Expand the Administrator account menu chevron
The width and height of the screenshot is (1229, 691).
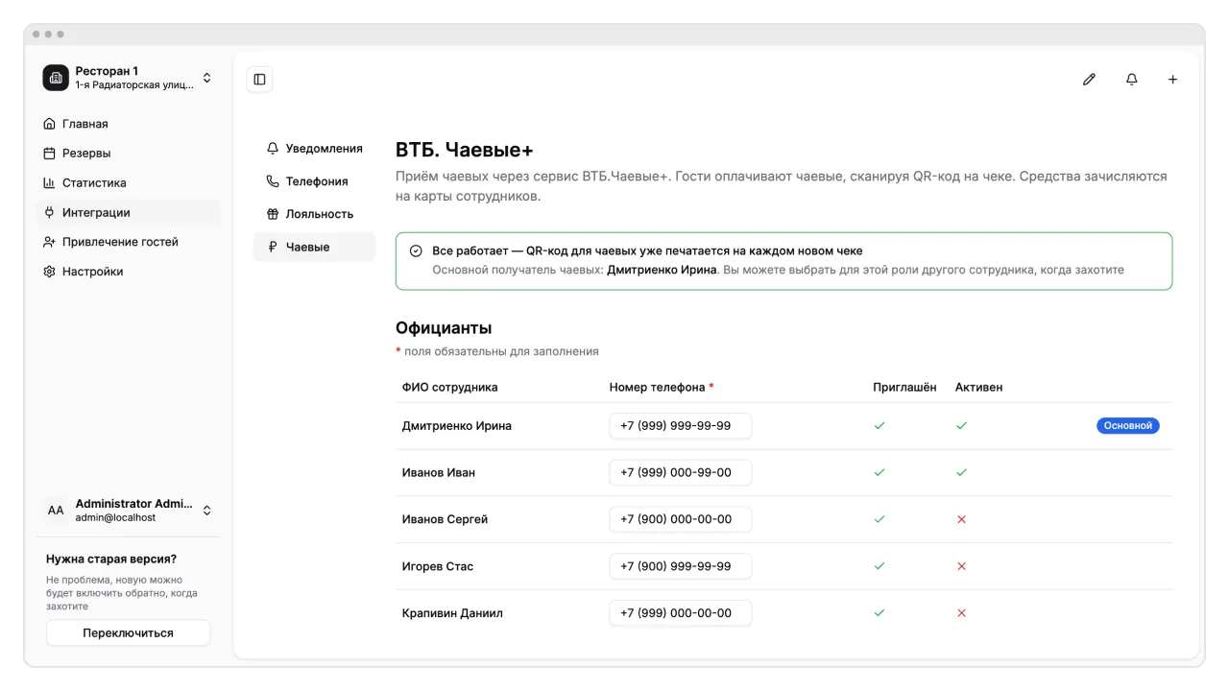(206, 511)
